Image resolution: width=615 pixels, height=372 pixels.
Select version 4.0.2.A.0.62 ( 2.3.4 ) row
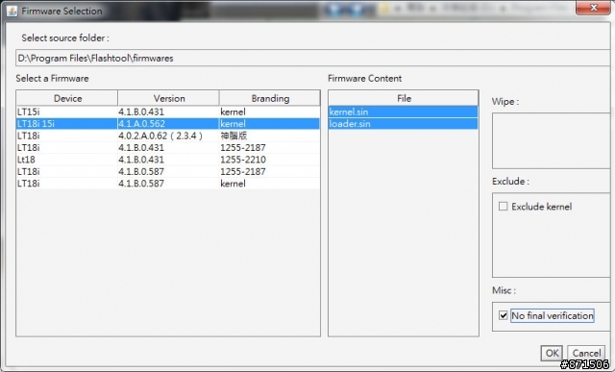pyautogui.click(x=168, y=136)
